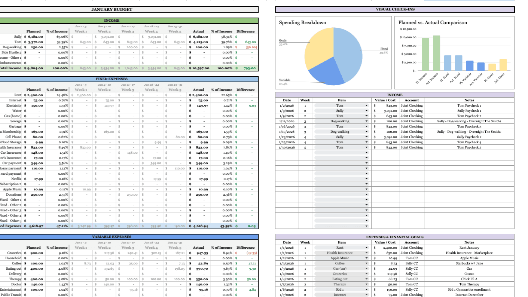Select the JANUARY BUDGET title cell

[x=112, y=9]
